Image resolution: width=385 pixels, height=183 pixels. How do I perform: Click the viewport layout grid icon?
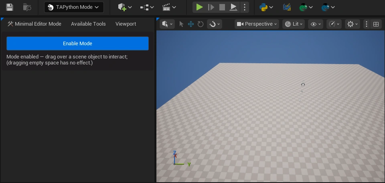[x=376, y=24]
